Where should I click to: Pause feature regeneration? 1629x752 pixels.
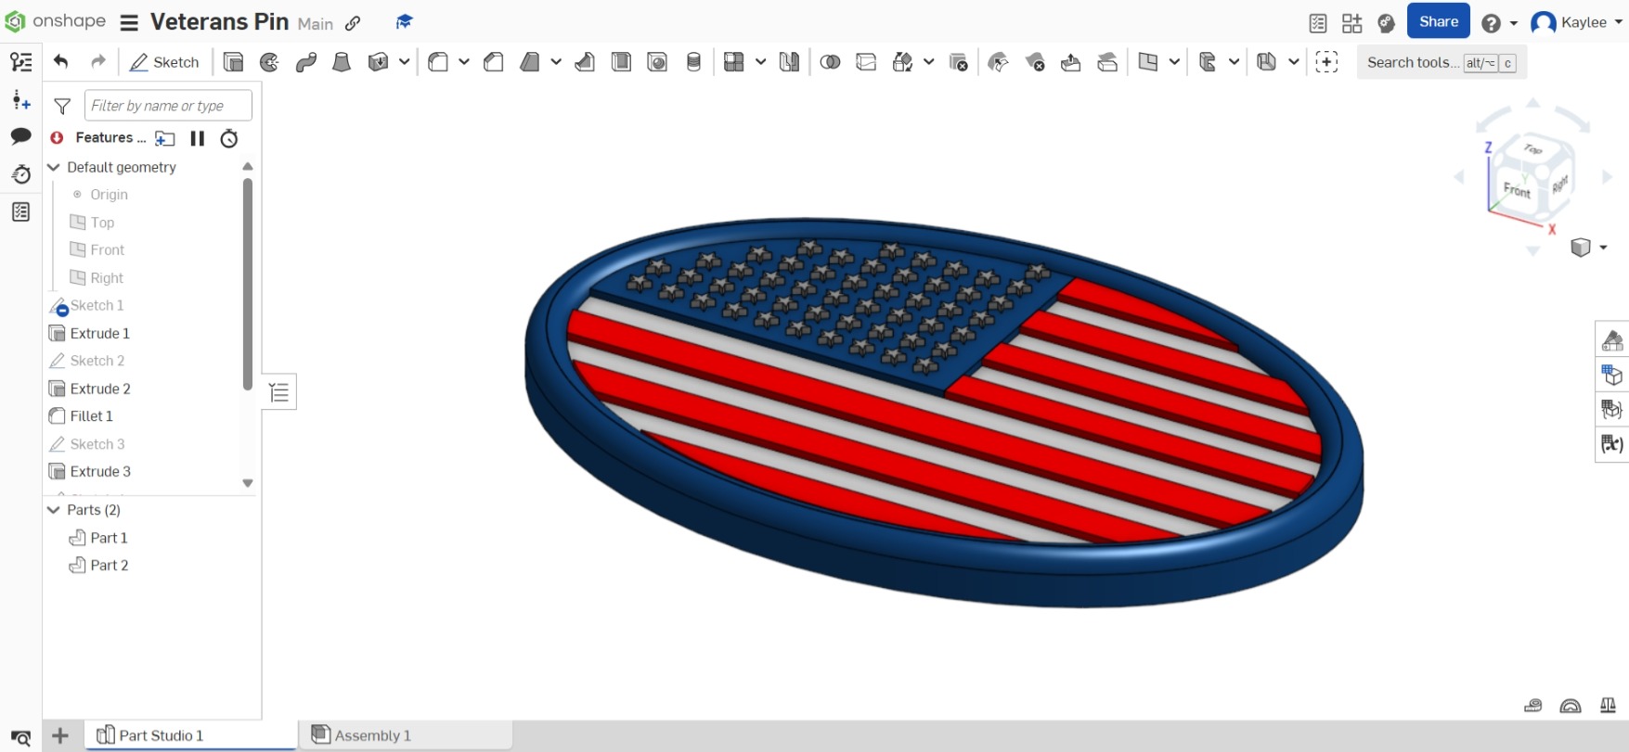197,138
